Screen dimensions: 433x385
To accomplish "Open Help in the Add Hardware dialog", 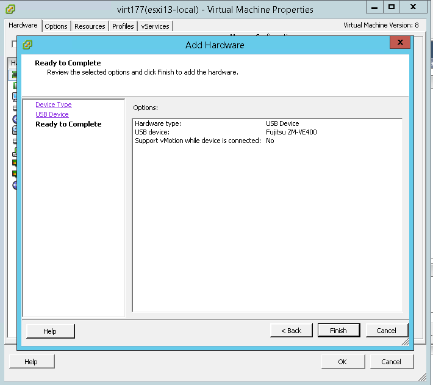I will [50, 331].
